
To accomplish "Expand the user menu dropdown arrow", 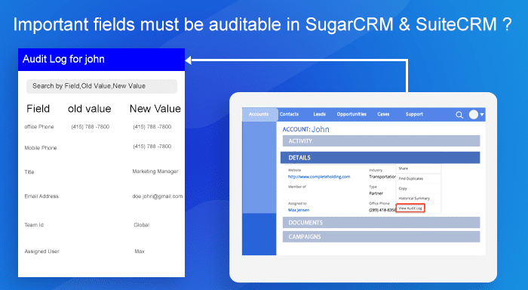I will [x=482, y=115].
